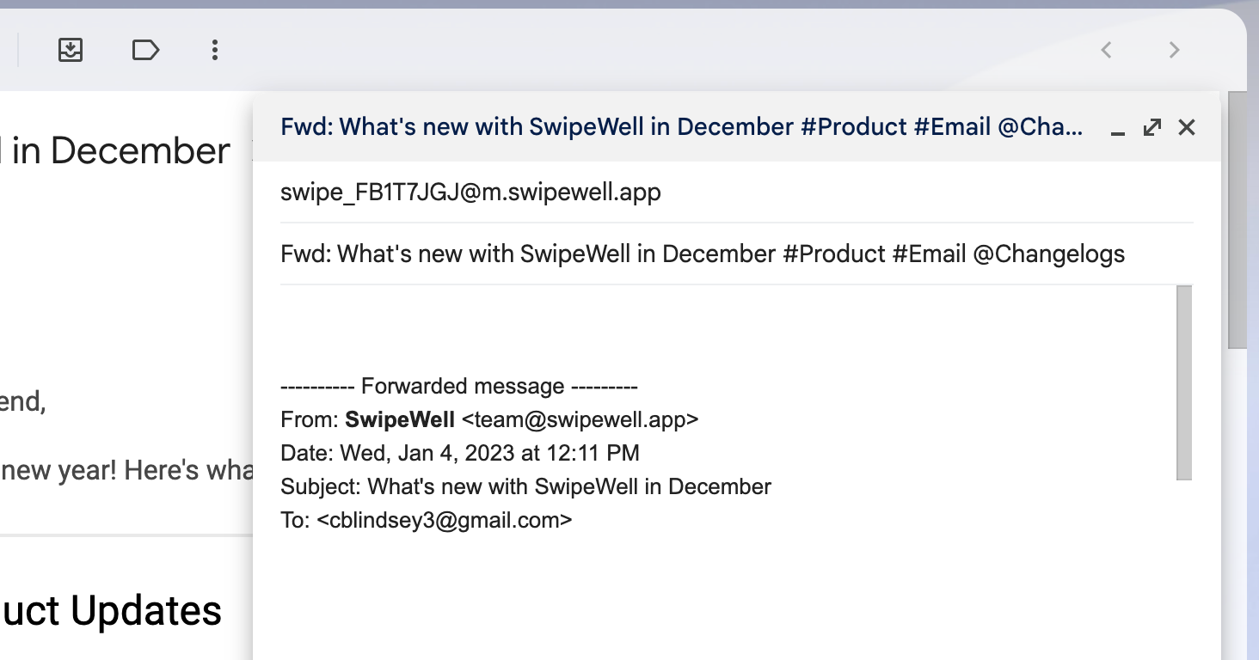Go to older email with right chevron
The image size is (1259, 660).
tap(1174, 50)
